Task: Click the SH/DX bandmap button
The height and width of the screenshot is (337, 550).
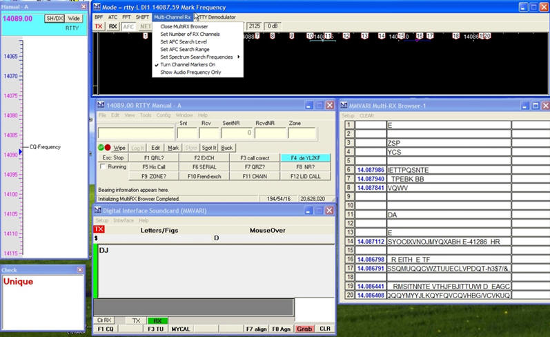Action: [x=53, y=18]
